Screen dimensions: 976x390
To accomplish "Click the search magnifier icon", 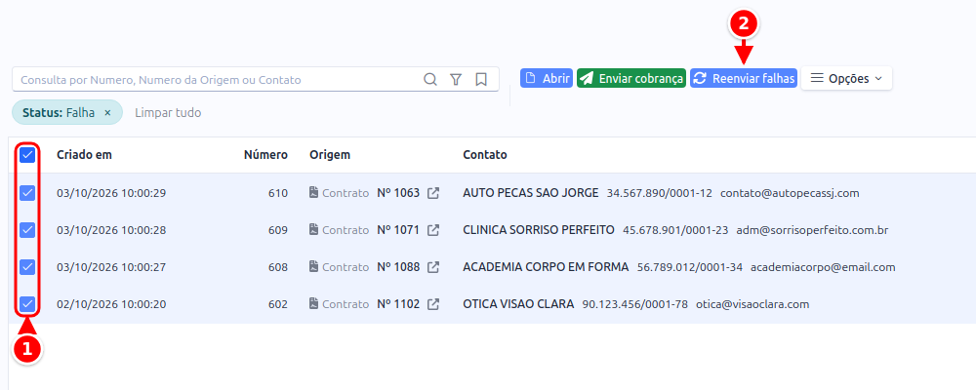I will 430,80.
